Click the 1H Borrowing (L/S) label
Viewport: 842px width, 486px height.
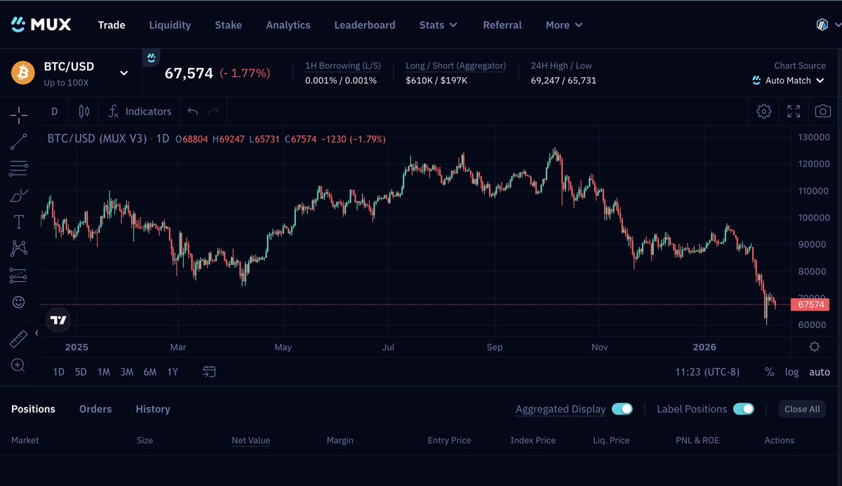(x=343, y=66)
